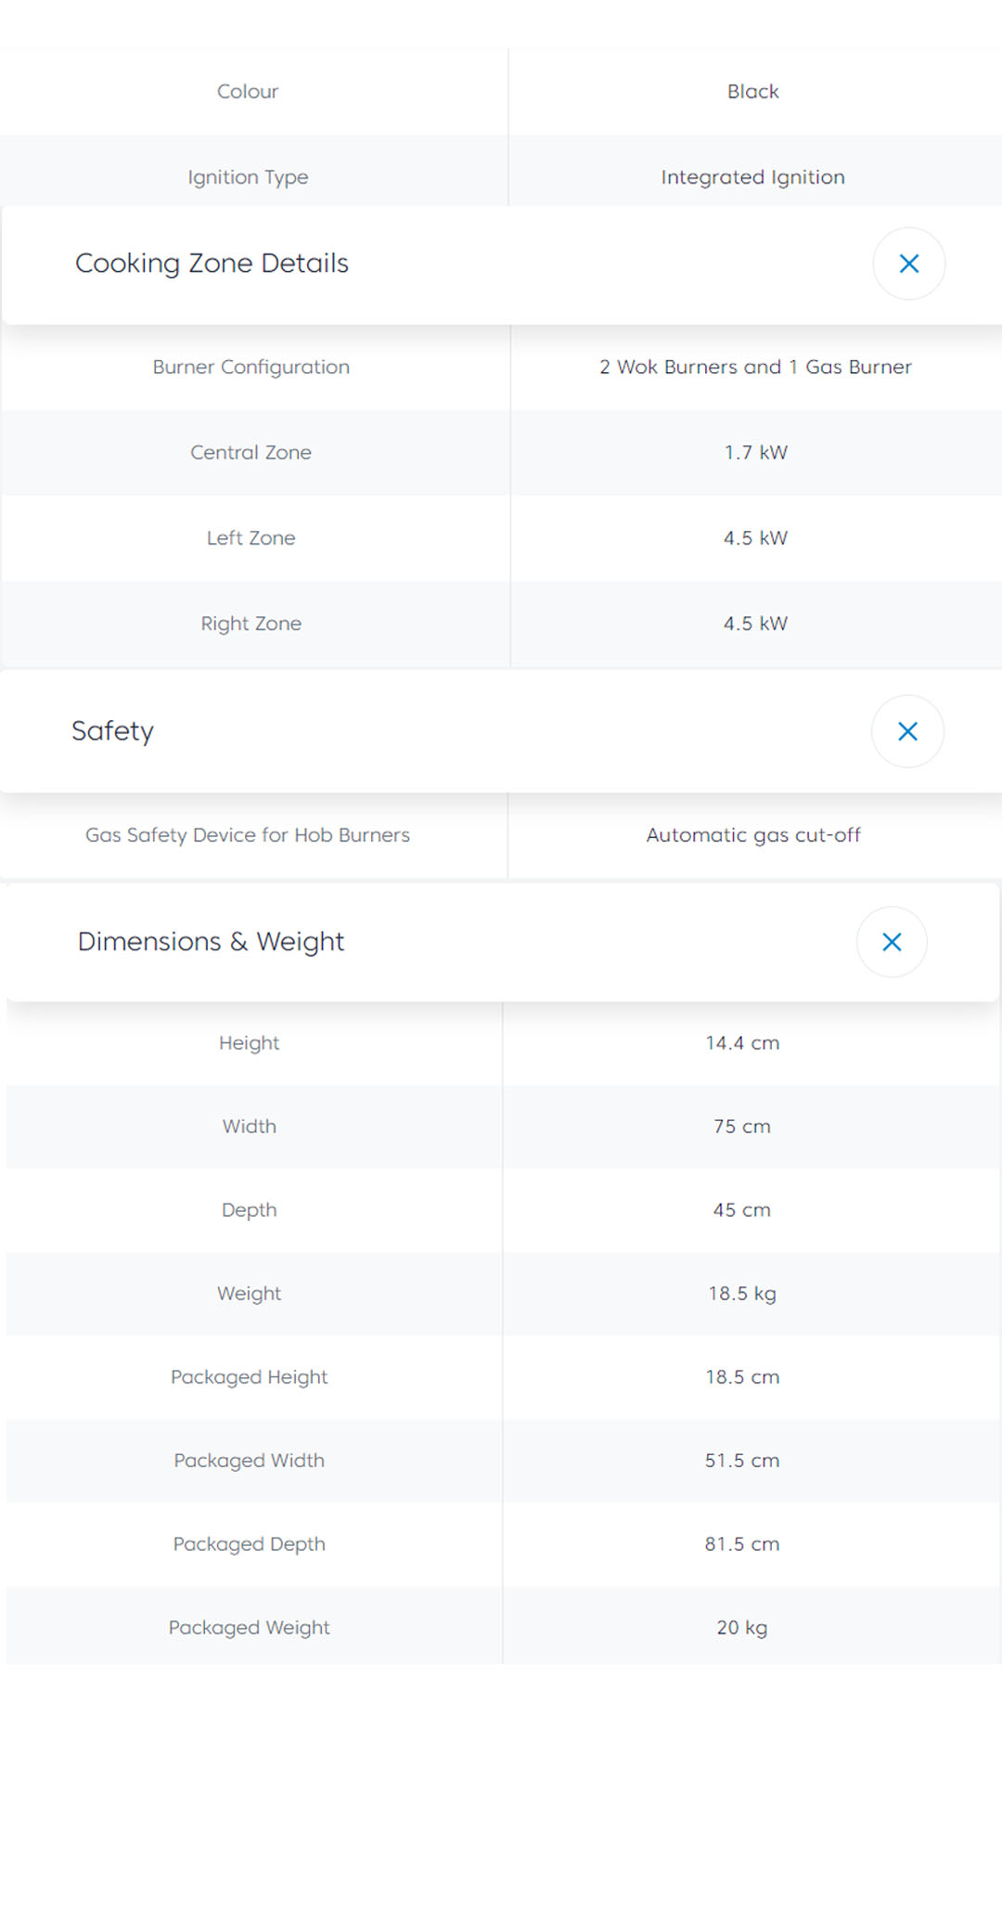Toggle the Cooking Zone Details header
The height and width of the screenshot is (1909, 1002).
[x=212, y=264]
